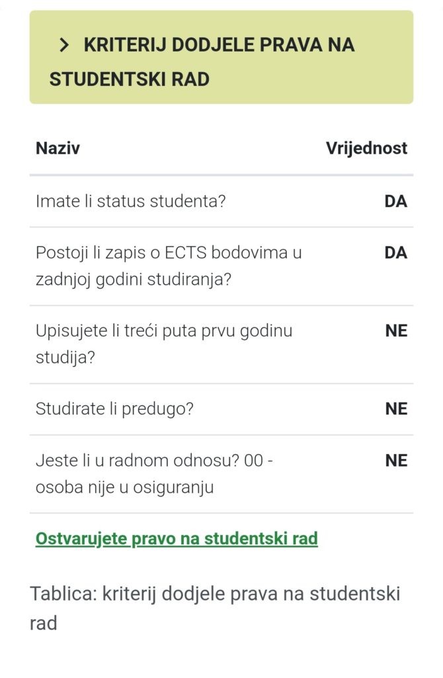Open the 'Ostvarujete pravo na studentski rad' link

click(x=177, y=538)
